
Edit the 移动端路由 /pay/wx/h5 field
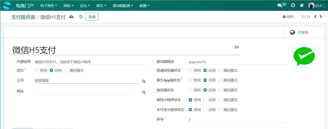pyautogui.click(x=238, y=62)
